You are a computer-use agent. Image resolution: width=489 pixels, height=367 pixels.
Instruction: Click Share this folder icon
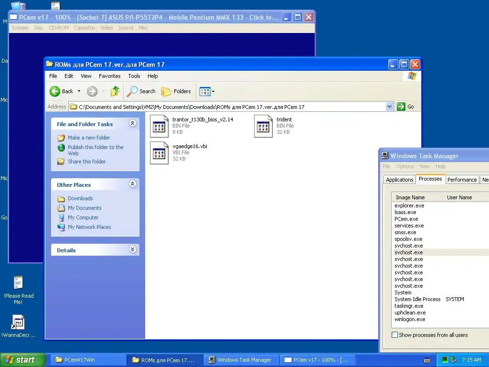(61, 162)
